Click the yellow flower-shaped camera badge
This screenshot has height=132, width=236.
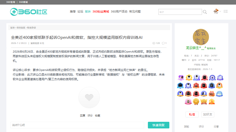click(x=189, y=78)
